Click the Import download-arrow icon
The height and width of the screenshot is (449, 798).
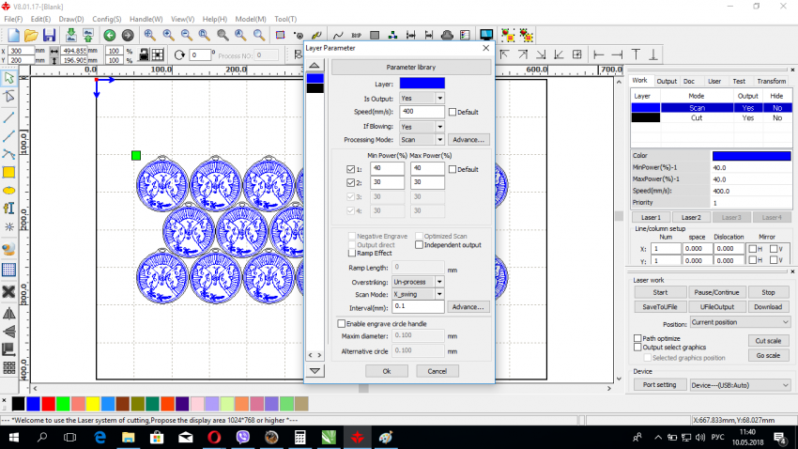coord(71,35)
